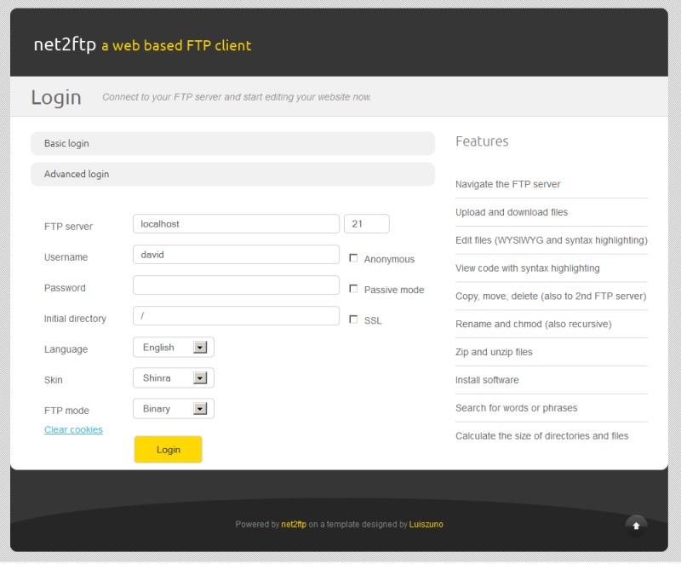Check the SSL option

[353, 319]
